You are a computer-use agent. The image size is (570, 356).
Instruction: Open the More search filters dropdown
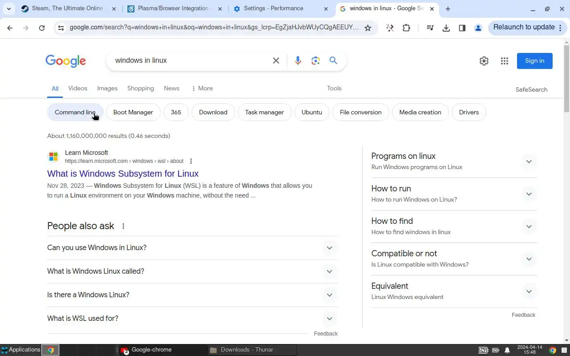(202, 89)
